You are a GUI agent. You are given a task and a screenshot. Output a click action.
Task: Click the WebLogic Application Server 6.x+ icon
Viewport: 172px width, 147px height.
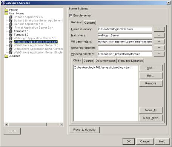point(11,42)
